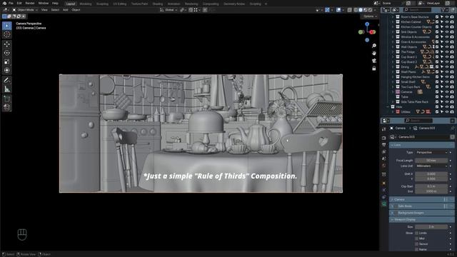Click the Blender logo menu icon
Screen dimensions: 457x257
pyautogui.click(x=4, y=3)
